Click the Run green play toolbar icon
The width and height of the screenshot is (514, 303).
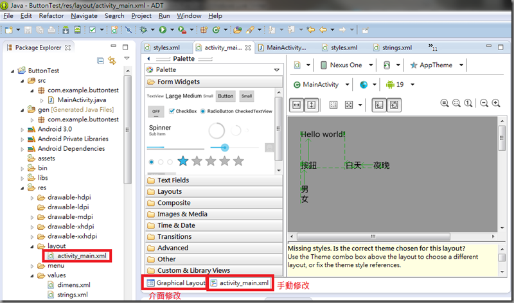pyautogui.click(x=163, y=30)
